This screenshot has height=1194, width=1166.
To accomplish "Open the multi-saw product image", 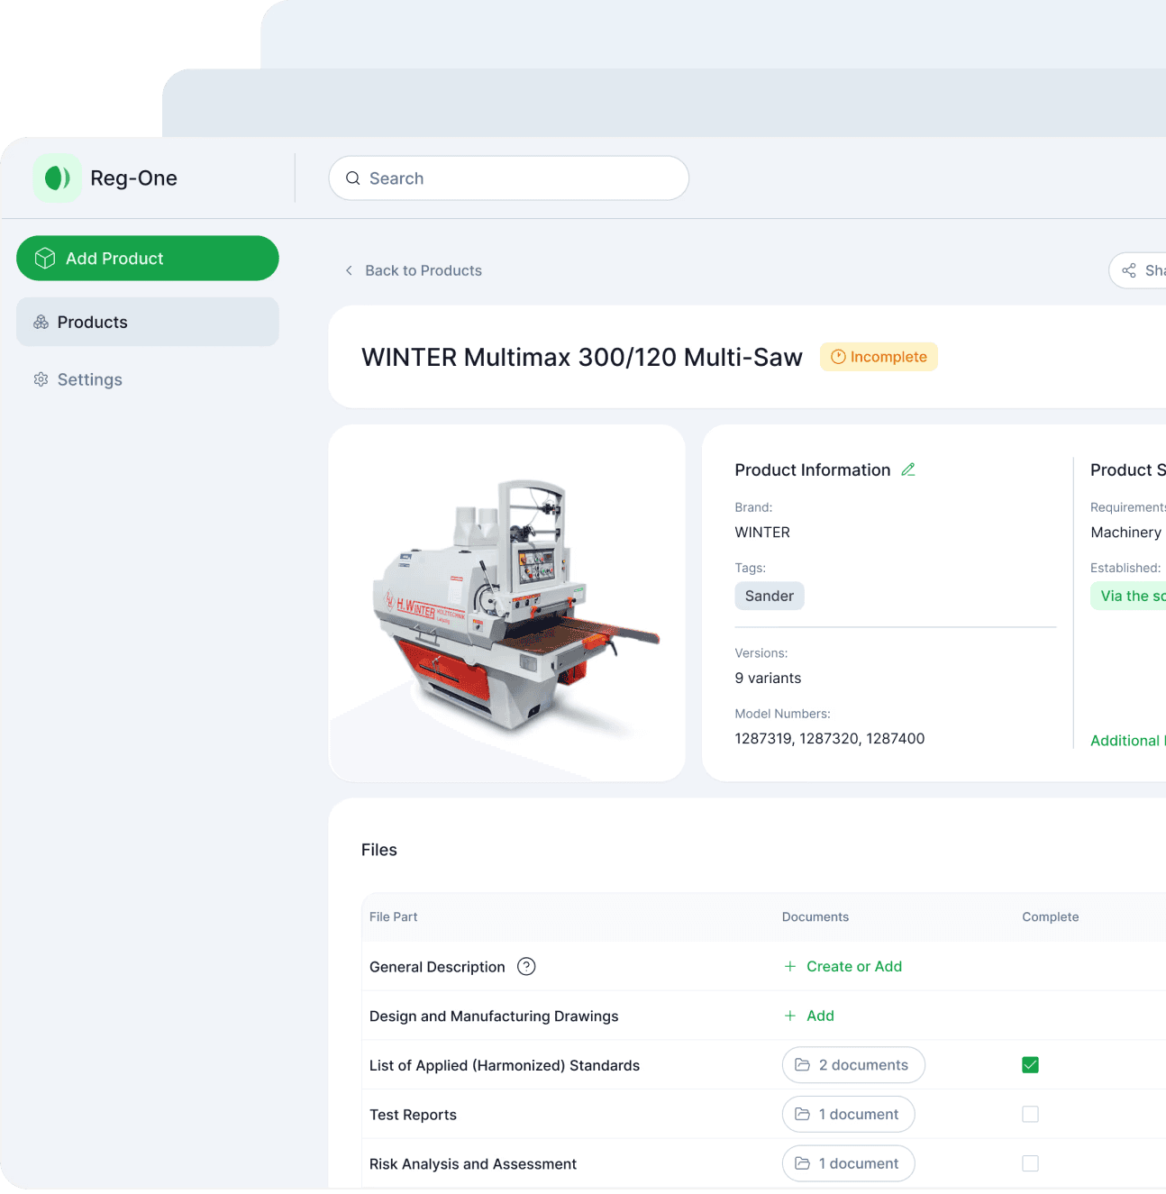I will [x=507, y=603].
